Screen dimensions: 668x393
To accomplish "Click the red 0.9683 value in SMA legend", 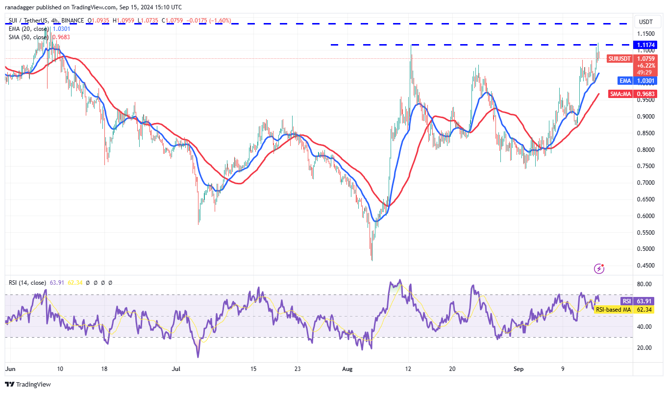I will [x=60, y=37].
